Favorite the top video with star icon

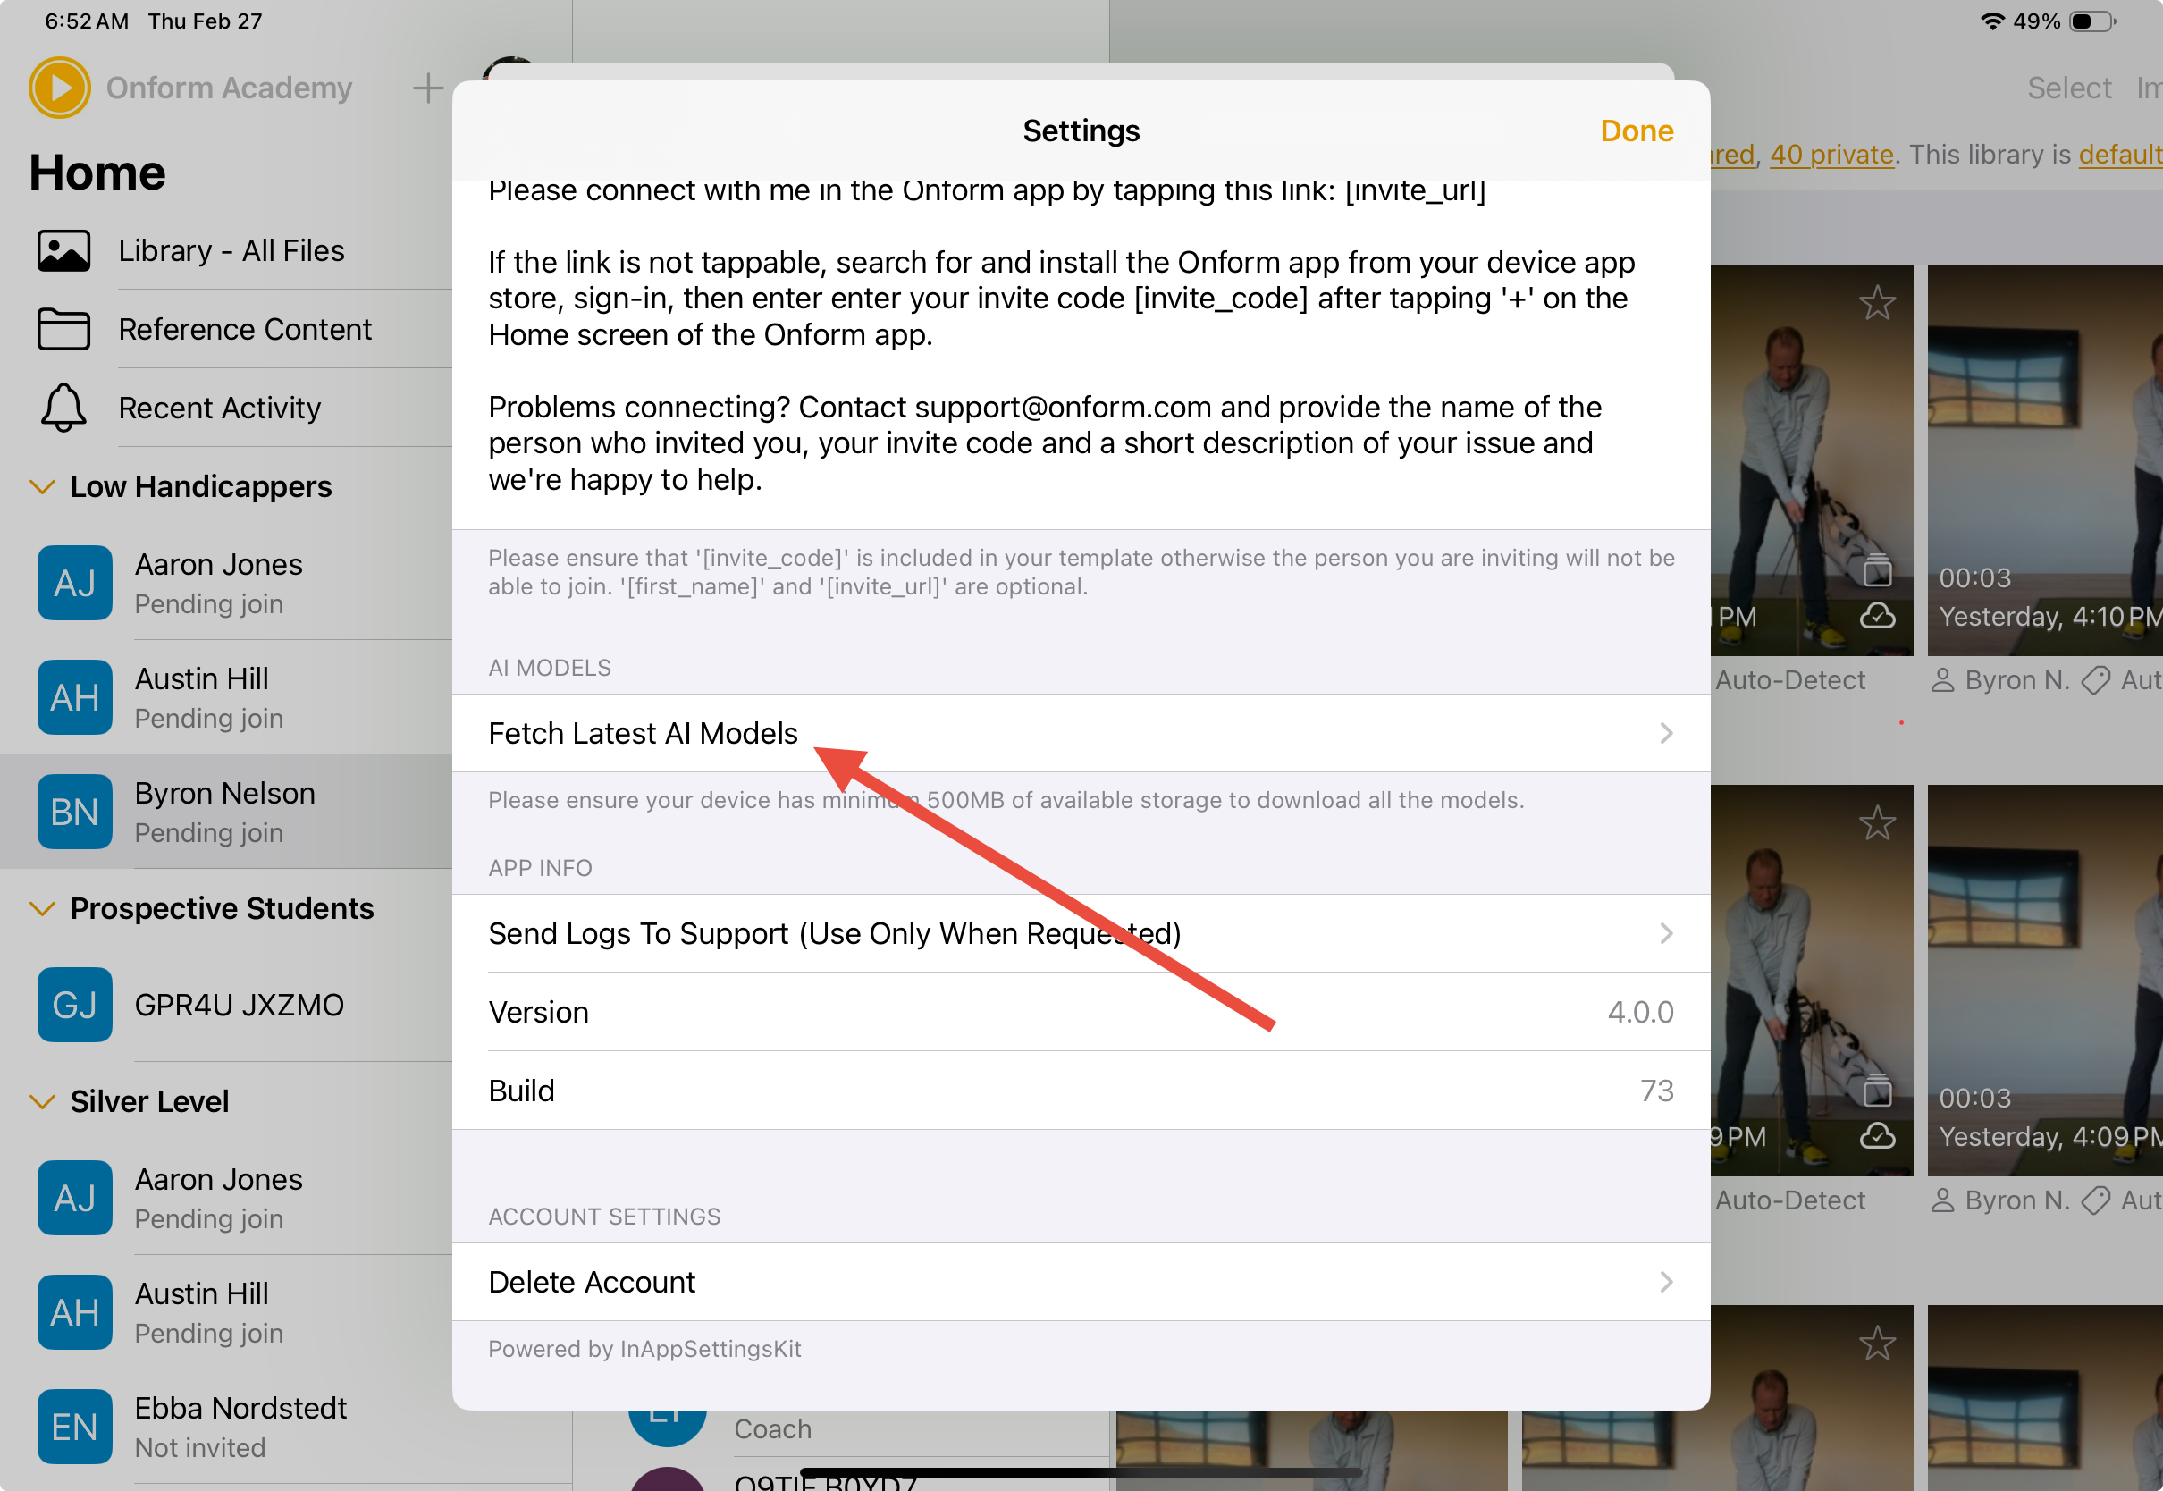click(1876, 303)
